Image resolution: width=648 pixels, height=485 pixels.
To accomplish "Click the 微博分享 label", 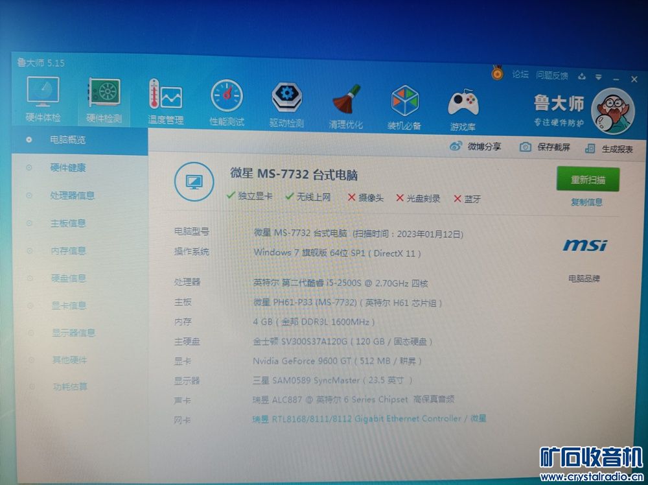I will 484,147.
